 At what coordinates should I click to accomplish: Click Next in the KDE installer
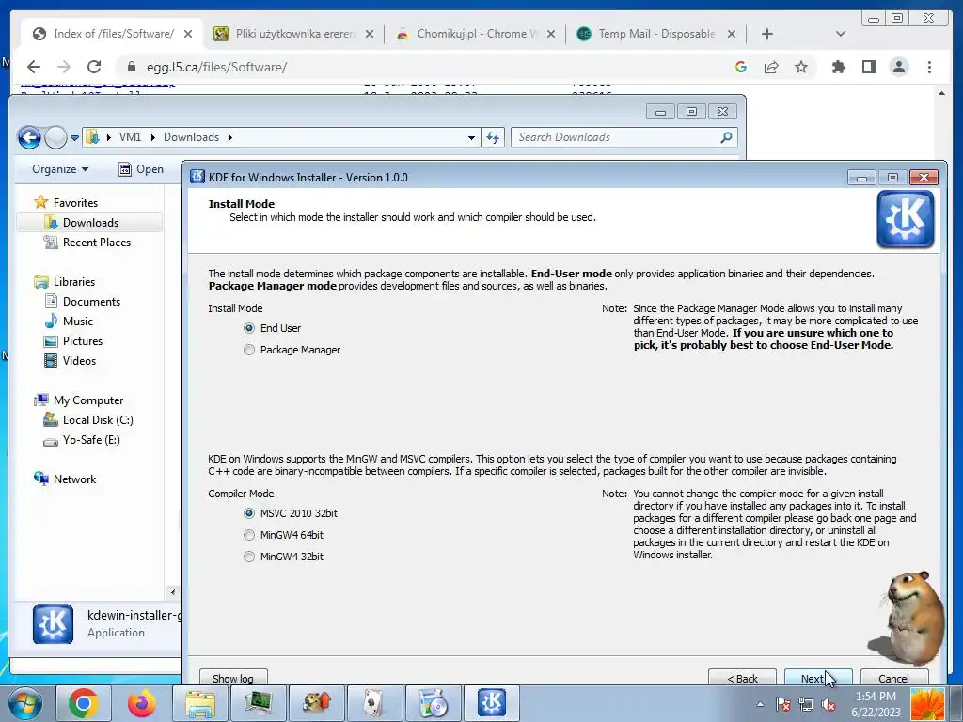point(818,678)
